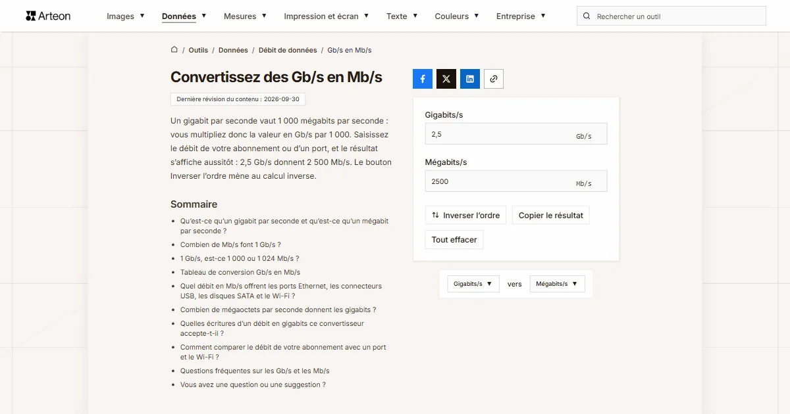Click Tout effacer
This screenshot has width=790, height=414.
click(x=454, y=240)
